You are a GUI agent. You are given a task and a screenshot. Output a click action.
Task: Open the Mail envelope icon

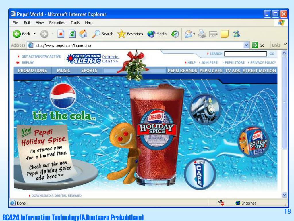tap(188, 34)
